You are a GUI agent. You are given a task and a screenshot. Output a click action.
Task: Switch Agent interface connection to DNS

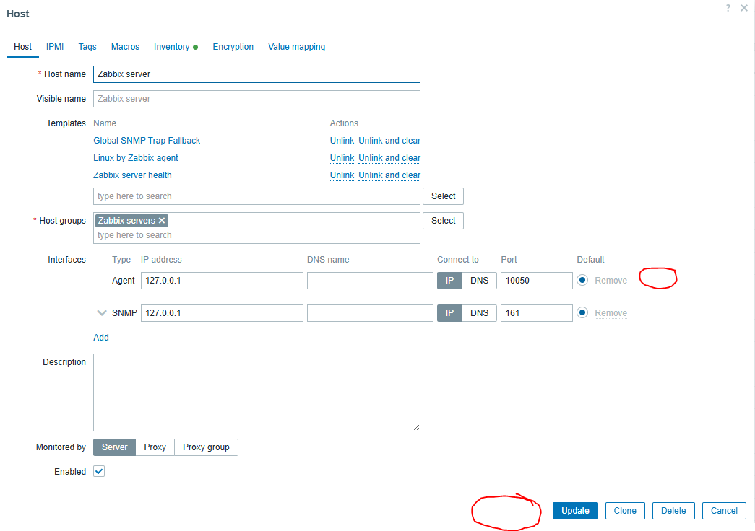click(x=479, y=281)
